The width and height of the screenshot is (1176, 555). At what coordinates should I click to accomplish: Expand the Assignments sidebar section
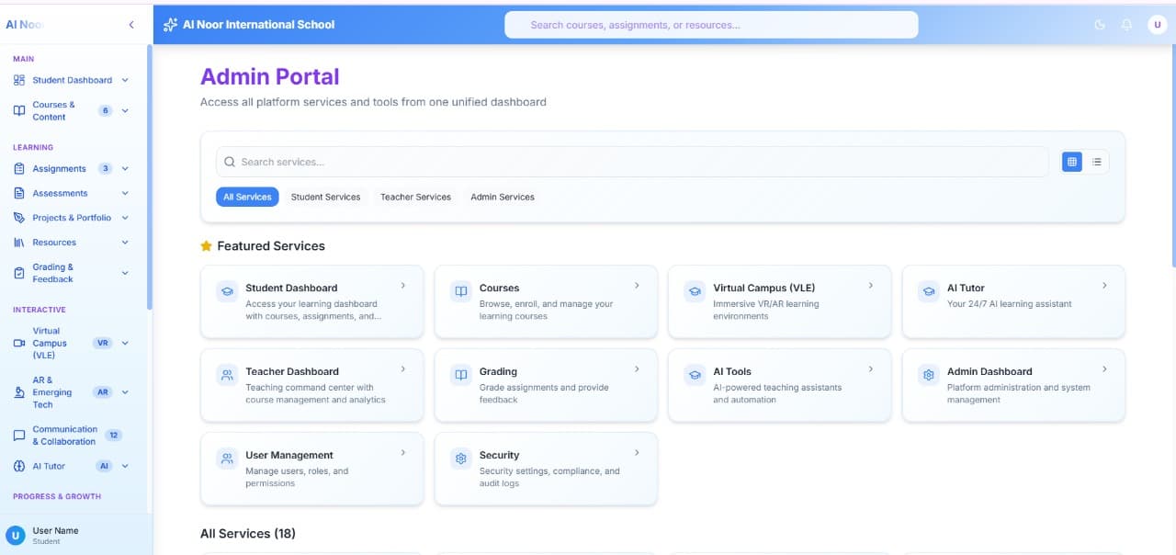(125, 169)
